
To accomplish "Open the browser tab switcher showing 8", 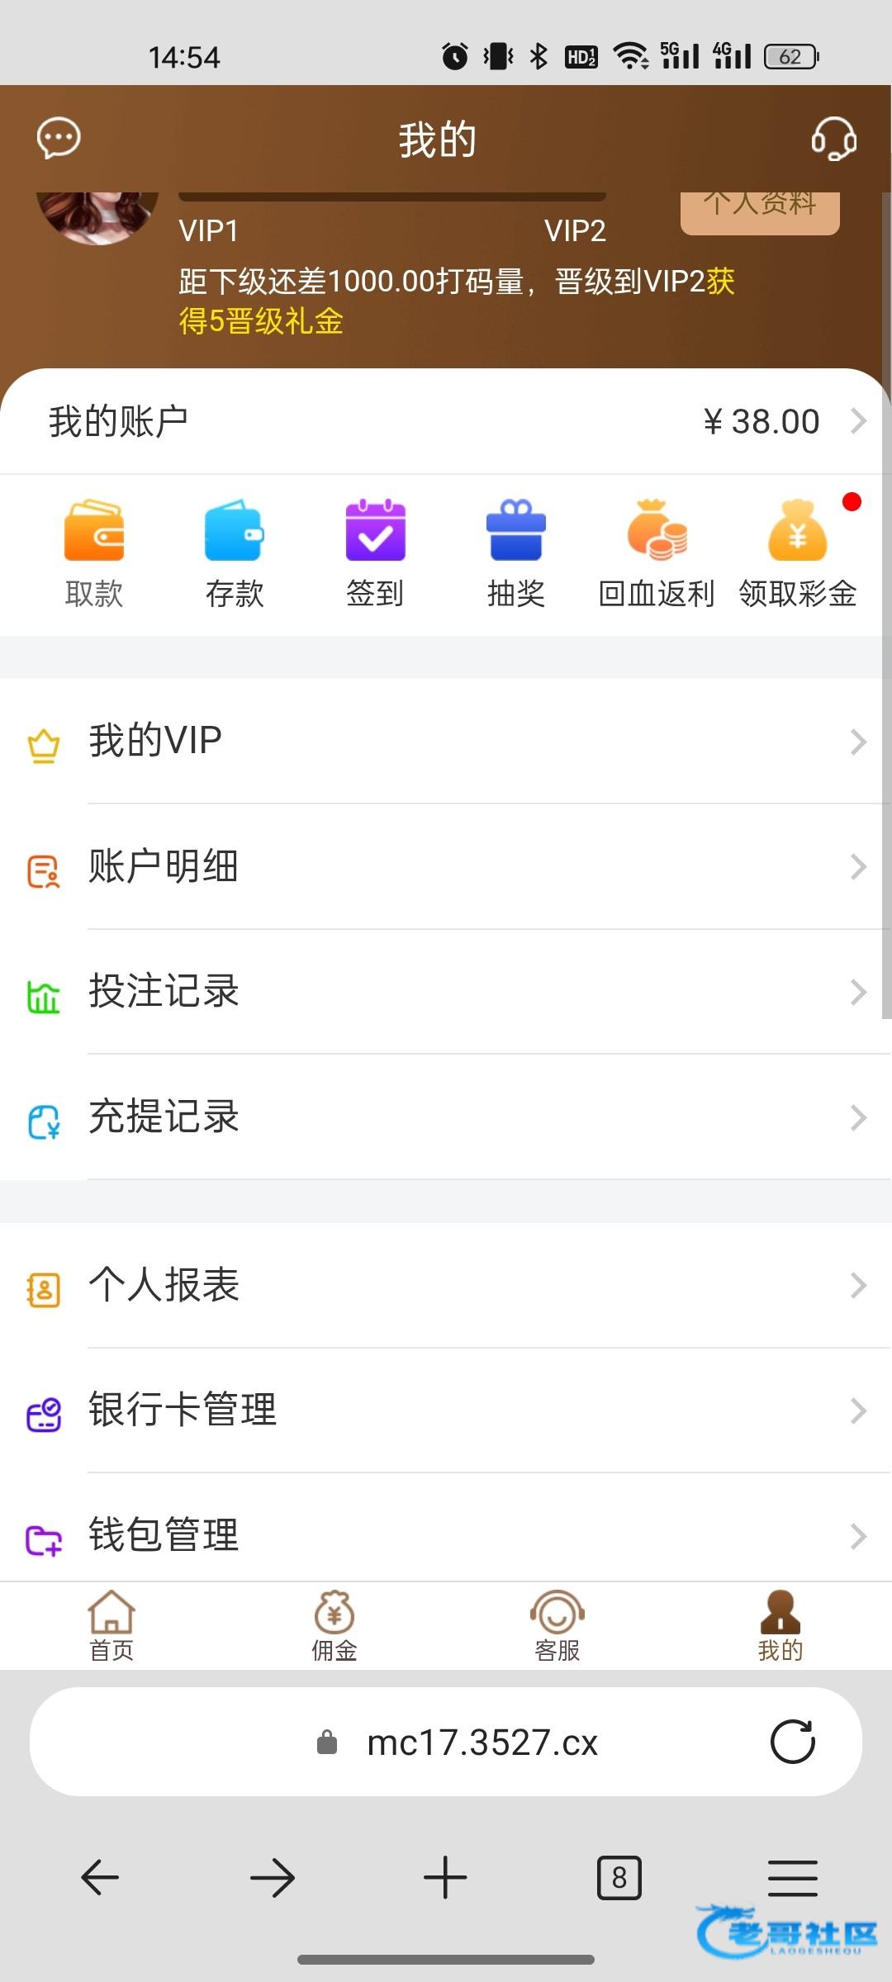I will coord(619,1878).
